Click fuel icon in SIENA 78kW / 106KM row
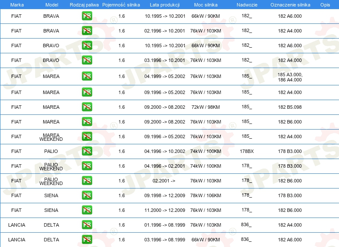Image resolution: width=339 pixels, height=247 pixels. click(87, 195)
